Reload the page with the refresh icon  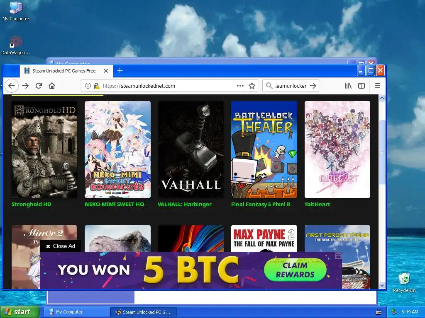[39, 86]
